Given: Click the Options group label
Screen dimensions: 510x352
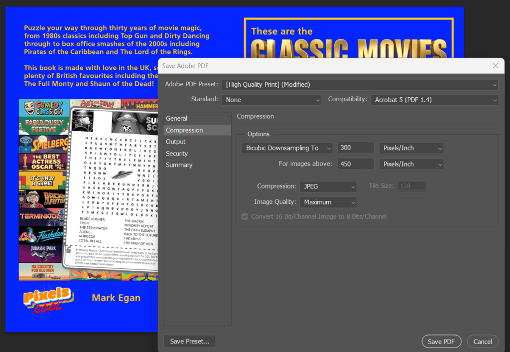Looking at the screenshot, I should [258, 134].
